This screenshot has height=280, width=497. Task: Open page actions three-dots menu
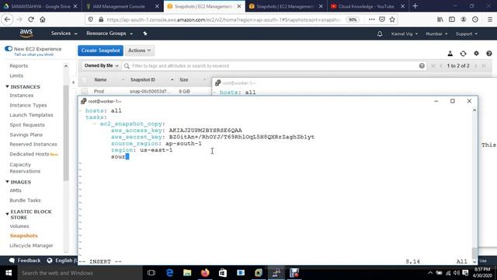[x=371, y=19]
